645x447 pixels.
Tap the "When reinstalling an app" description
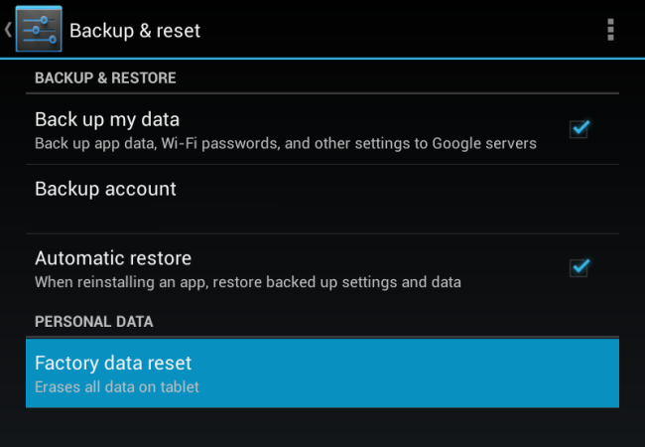pyautogui.click(x=248, y=282)
